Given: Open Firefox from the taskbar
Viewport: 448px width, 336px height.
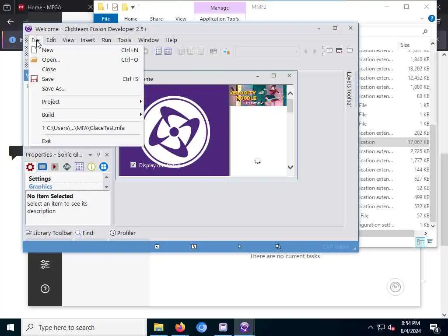Looking at the screenshot, I should tap(180, 327).
